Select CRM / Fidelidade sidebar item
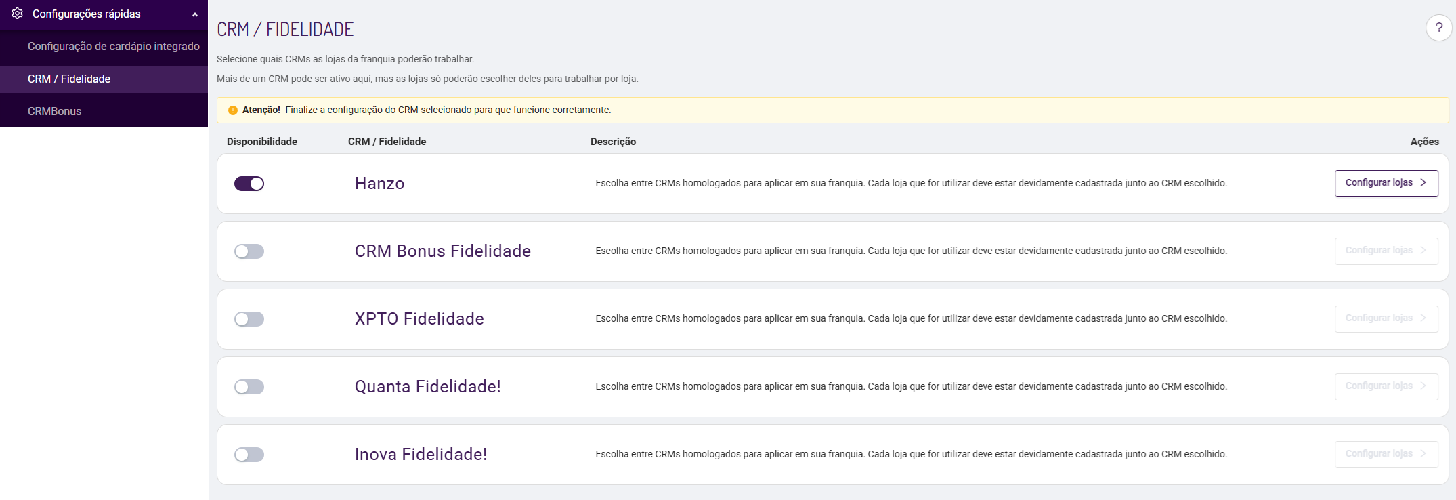This screenshot has height=500, width=1456. [69, 79]
